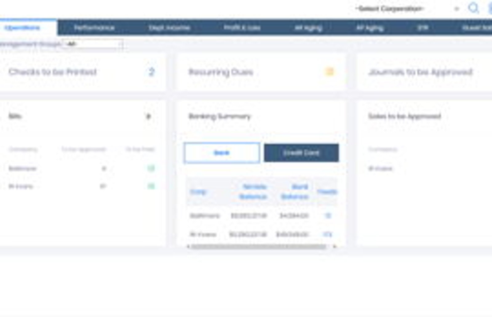Sort by the Bank Balance column header
The width and height of the screenshot is (492, 317).
coord(295,192)
